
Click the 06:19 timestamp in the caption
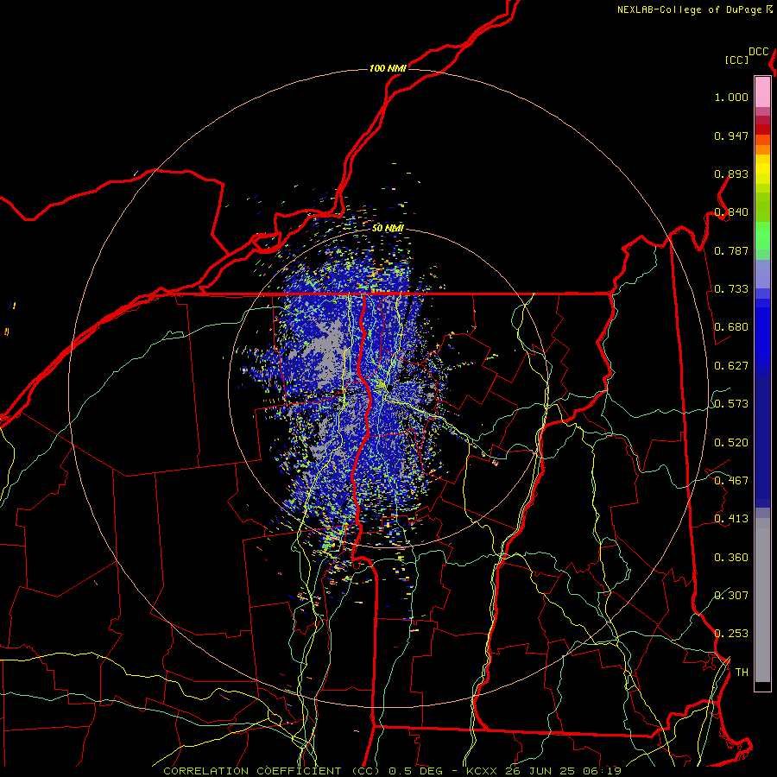[603, 771]
